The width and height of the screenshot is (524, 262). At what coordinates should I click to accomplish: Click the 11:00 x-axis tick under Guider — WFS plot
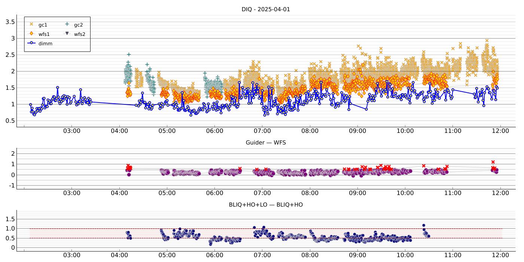pos(453,193)
